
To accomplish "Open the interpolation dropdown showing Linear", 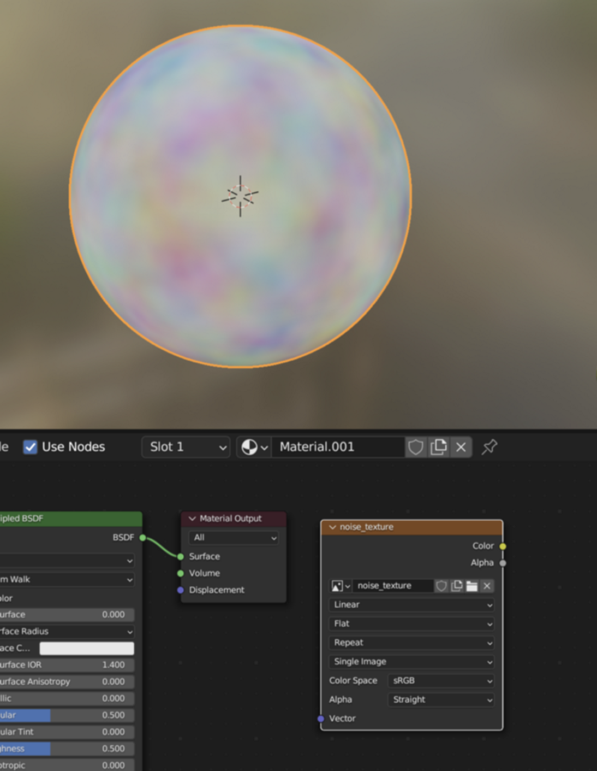I will coord(411,604).
